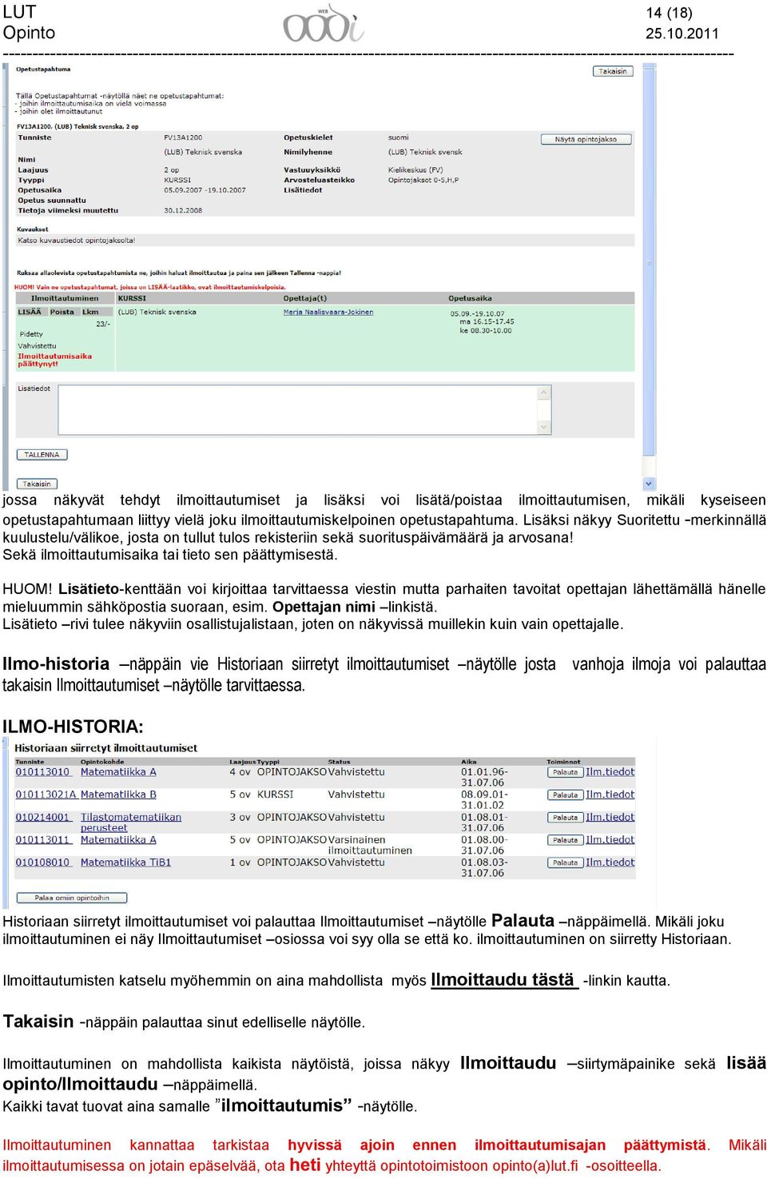Open course code 010214001 link
767x1179 pixels.
(43, 817)
